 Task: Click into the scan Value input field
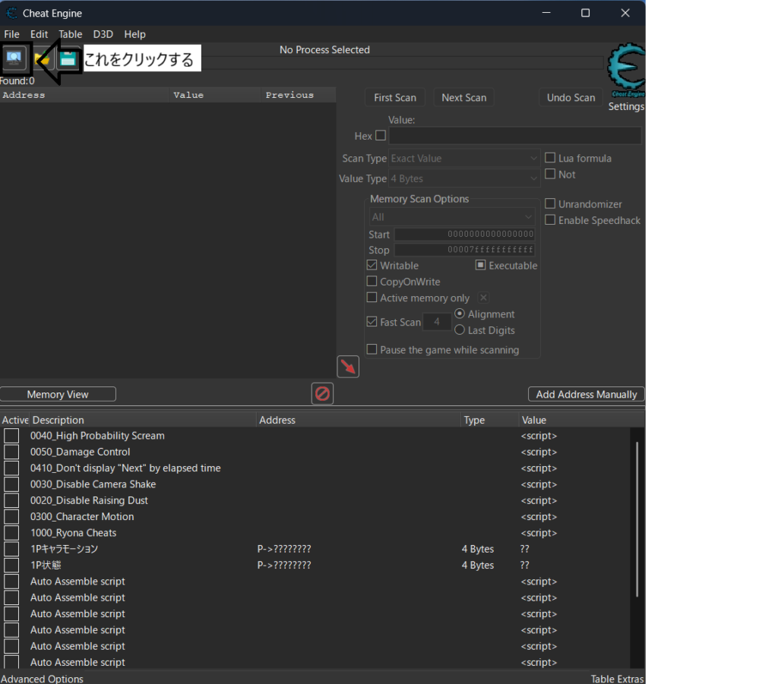tap(514, 136)
